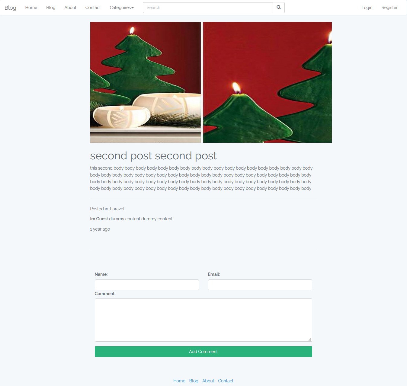Click inside the Comment textarea
Image resolution: width=407 pixels, height=386 pixels.
click(x=203, y=320)
